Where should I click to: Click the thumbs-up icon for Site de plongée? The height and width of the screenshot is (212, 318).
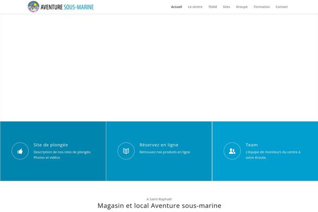(20, 151)
